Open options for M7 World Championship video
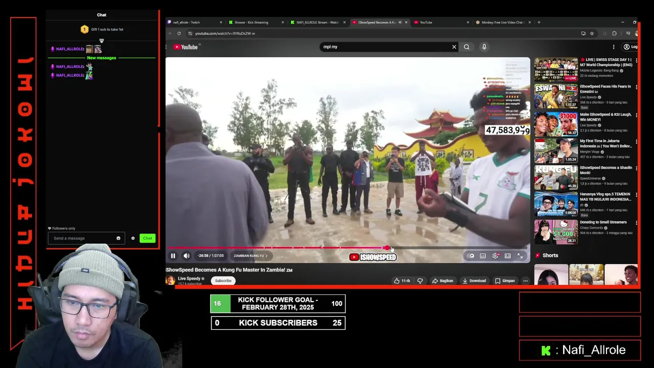 [636, 60]
